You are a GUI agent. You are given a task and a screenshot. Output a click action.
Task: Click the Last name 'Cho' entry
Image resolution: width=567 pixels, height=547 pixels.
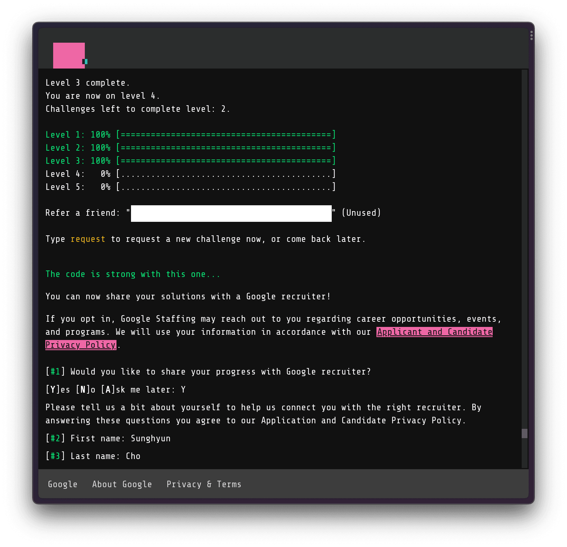point(133,456)
